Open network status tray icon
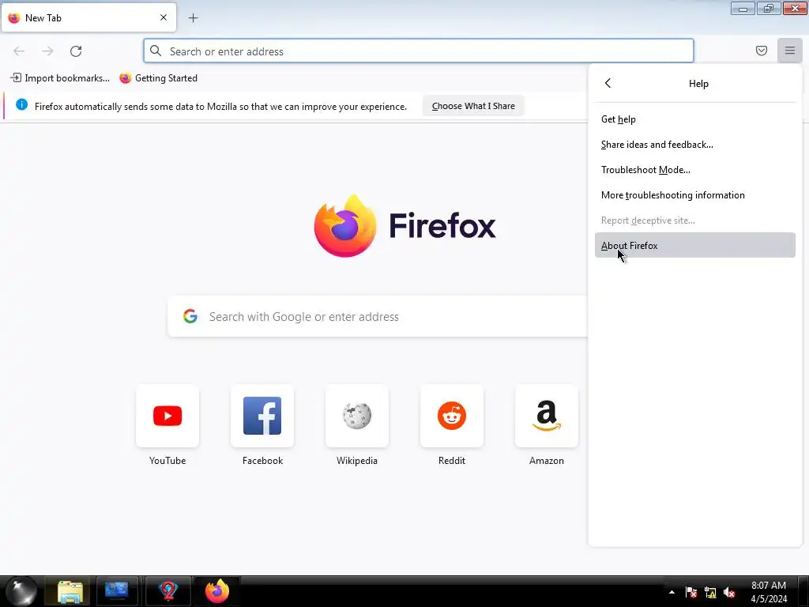Screen dimensions: 809x607 [x=710, y=593]
